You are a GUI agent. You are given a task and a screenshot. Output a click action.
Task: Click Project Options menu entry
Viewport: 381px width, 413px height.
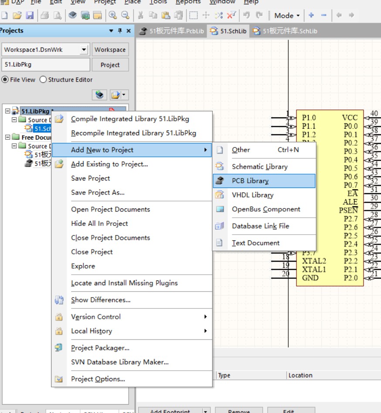[x=132, y=379]
